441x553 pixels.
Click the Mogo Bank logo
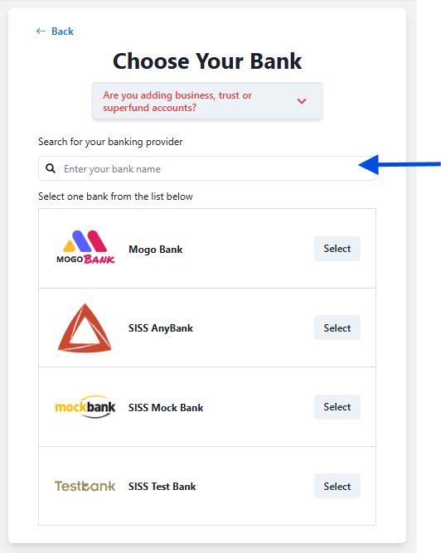[85, 247]
